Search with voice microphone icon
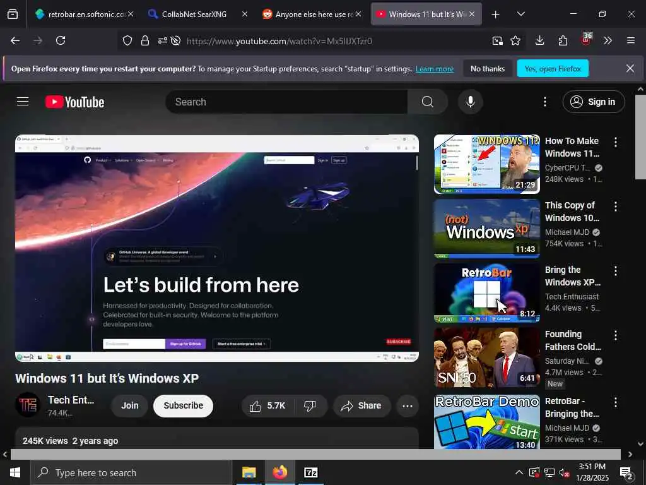Viewport: 646px width, 485px height. [x=470, y=102]
